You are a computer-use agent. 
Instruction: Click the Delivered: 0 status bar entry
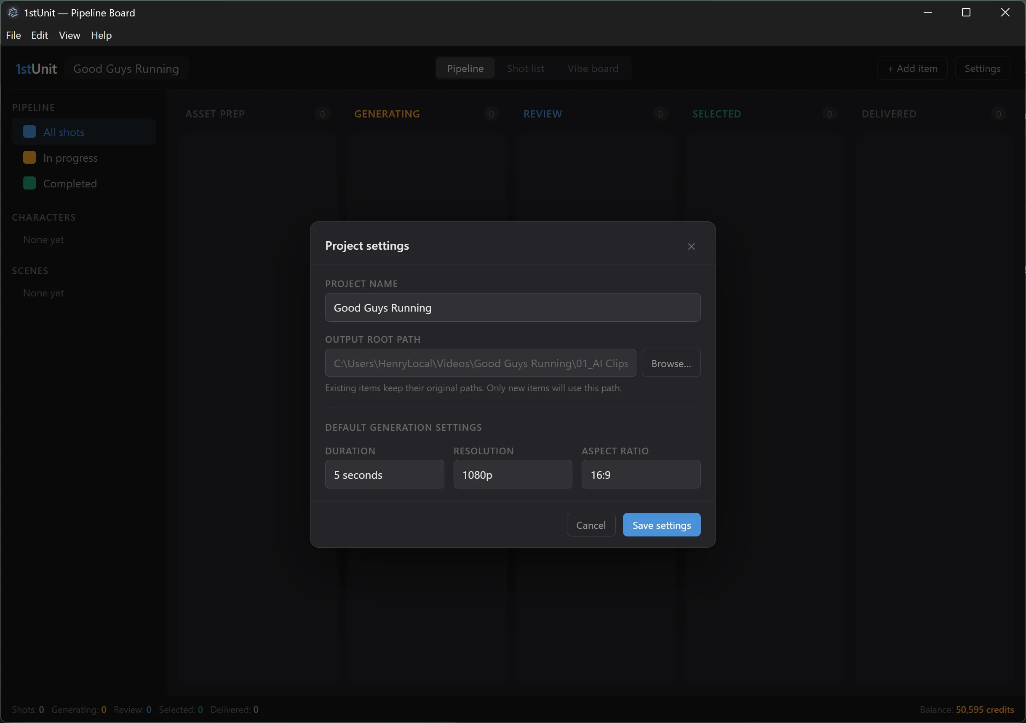[234, 709]
